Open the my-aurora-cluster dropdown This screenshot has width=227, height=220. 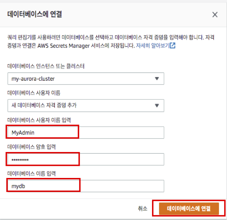pyautogui.click(x=86, y=78)
